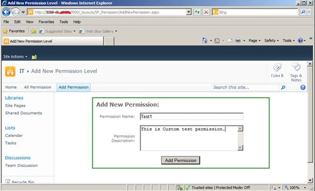Click the Navigate Up folder icon
Viewport: 315px width, 191px height.
[34, 57]
